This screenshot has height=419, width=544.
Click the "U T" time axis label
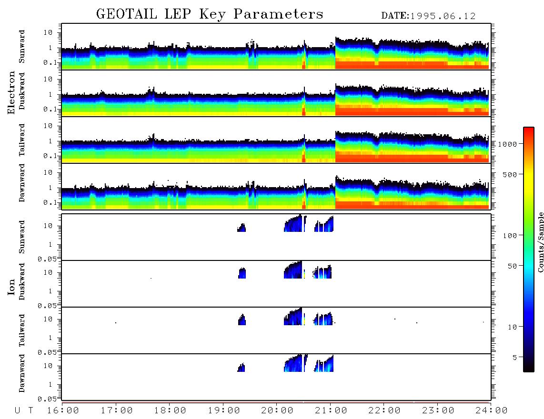click(24, 411)
